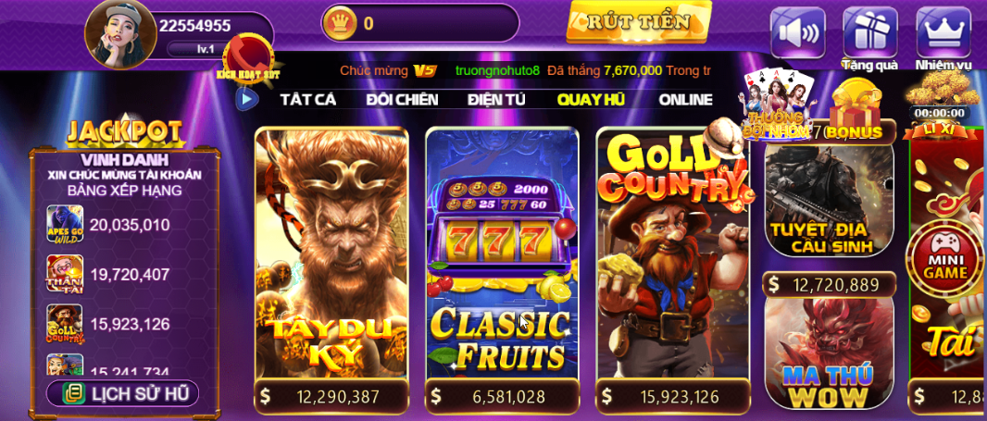Click the blue play arrow beside Tất cả

point(246,99)
